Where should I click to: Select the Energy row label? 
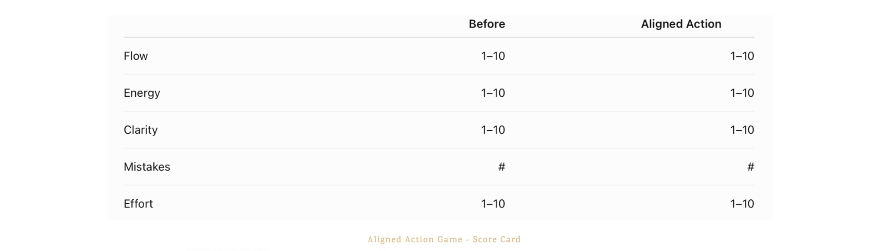142,93
